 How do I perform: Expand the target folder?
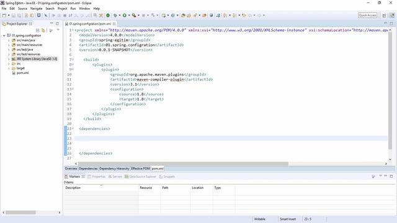tap(9, 69)
